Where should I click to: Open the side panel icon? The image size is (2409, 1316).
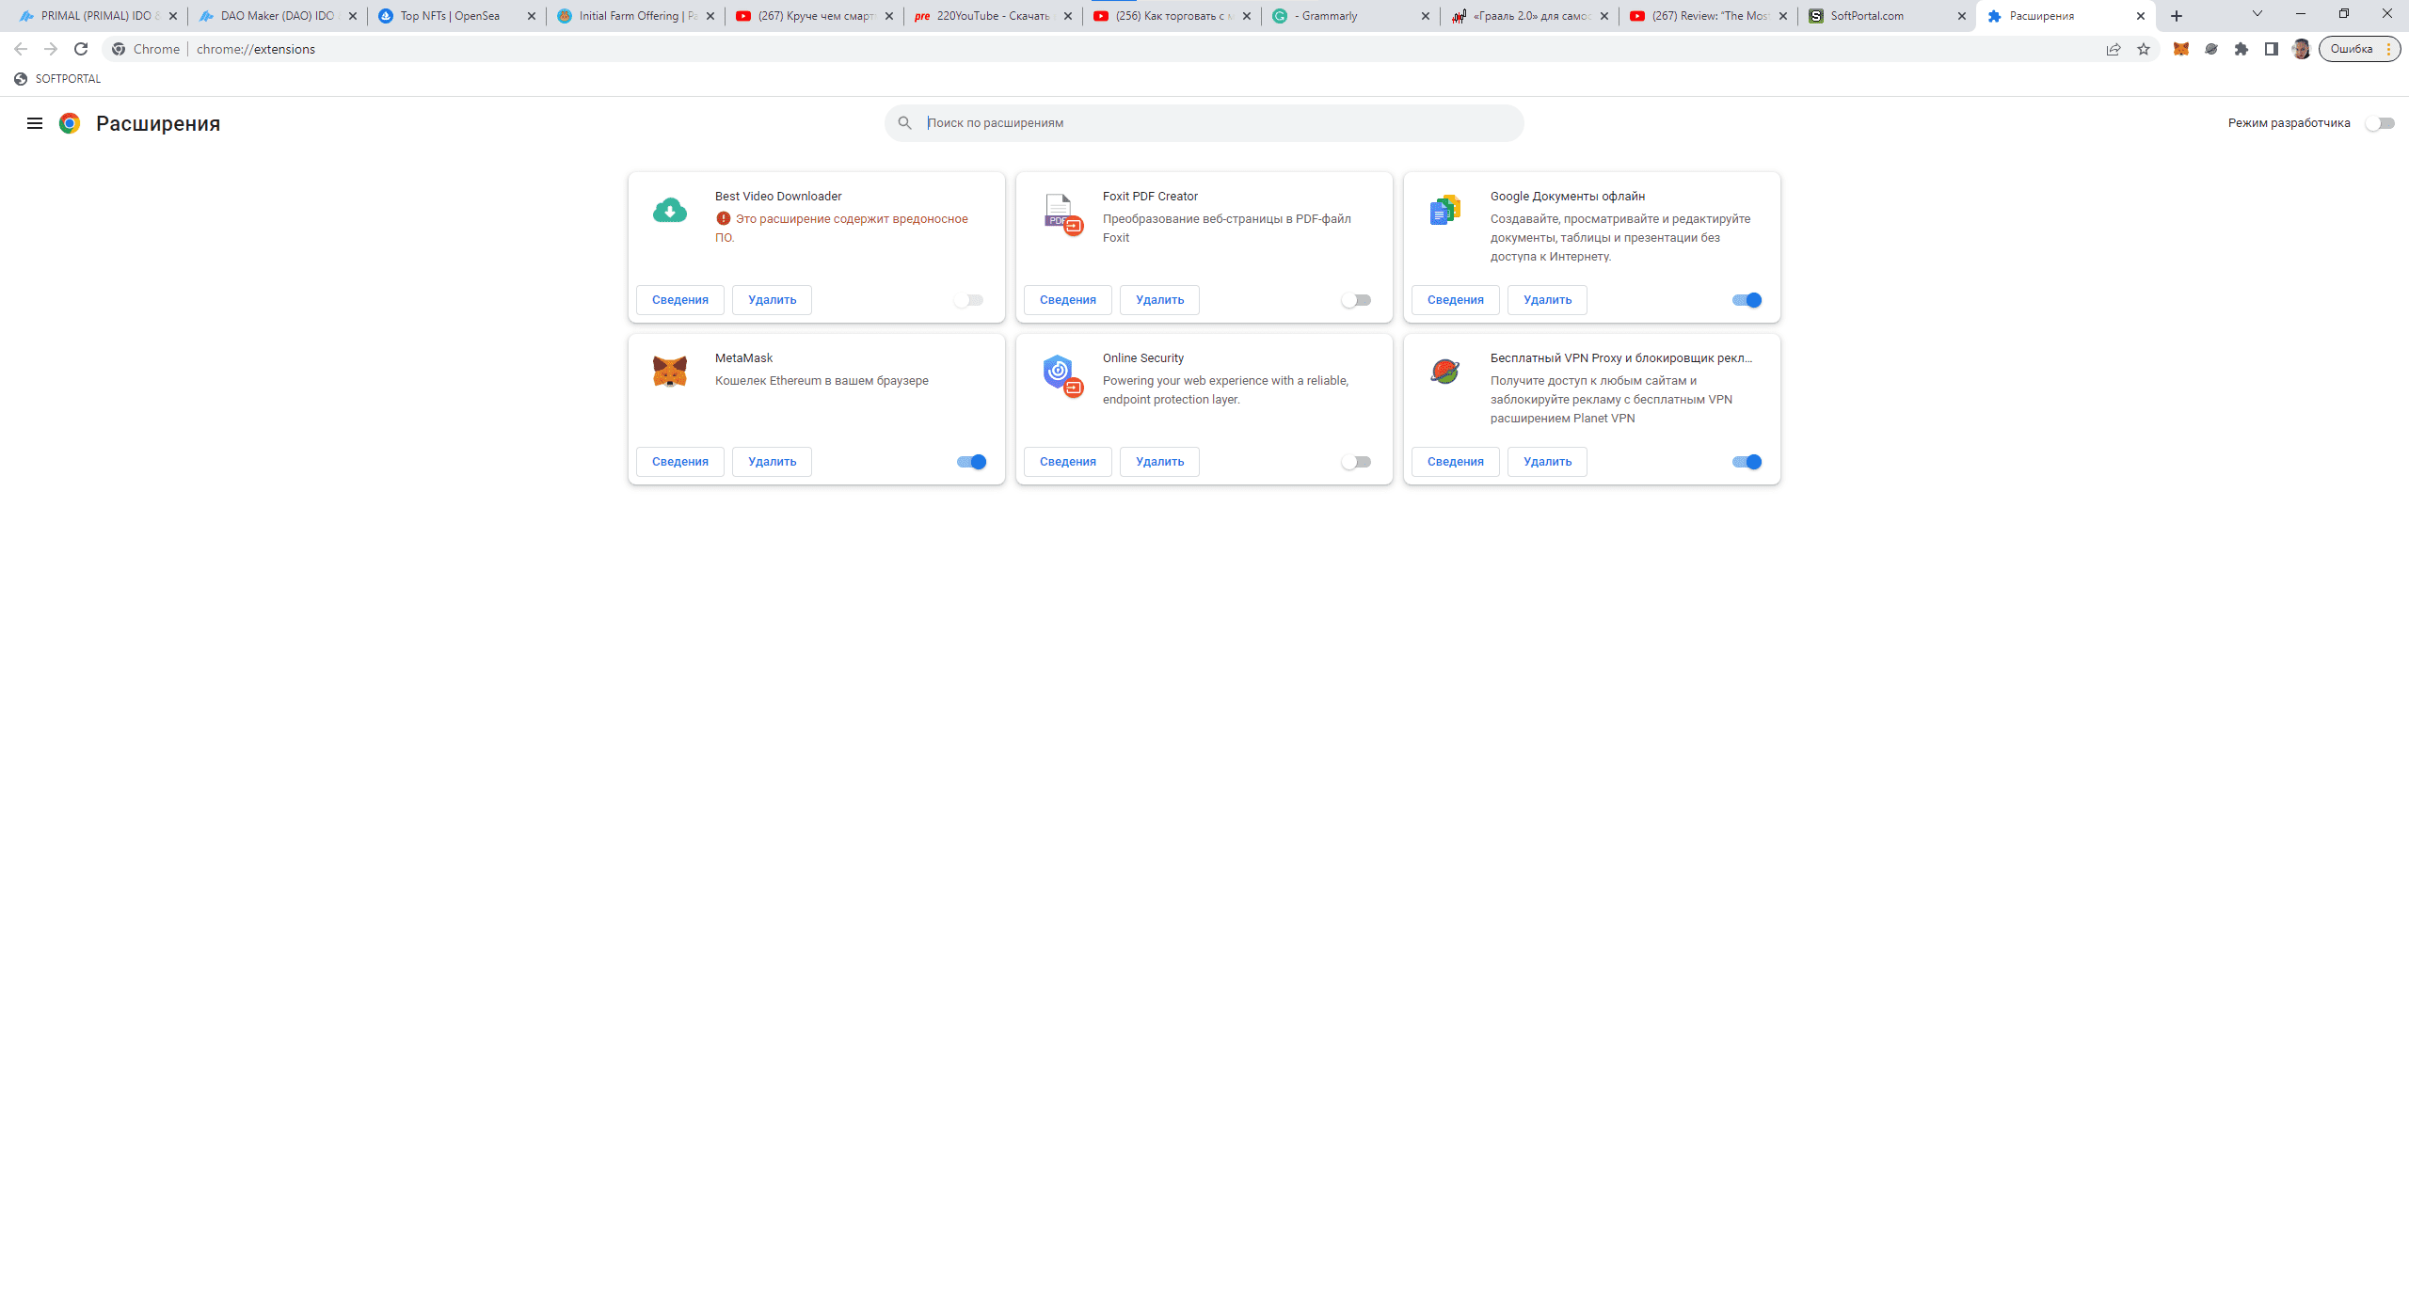click(2272, 49)
